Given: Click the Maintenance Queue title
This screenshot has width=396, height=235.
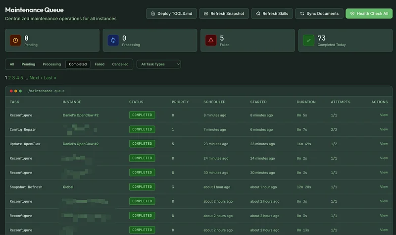Looking at the screenshot, I should tap(34, 10).
